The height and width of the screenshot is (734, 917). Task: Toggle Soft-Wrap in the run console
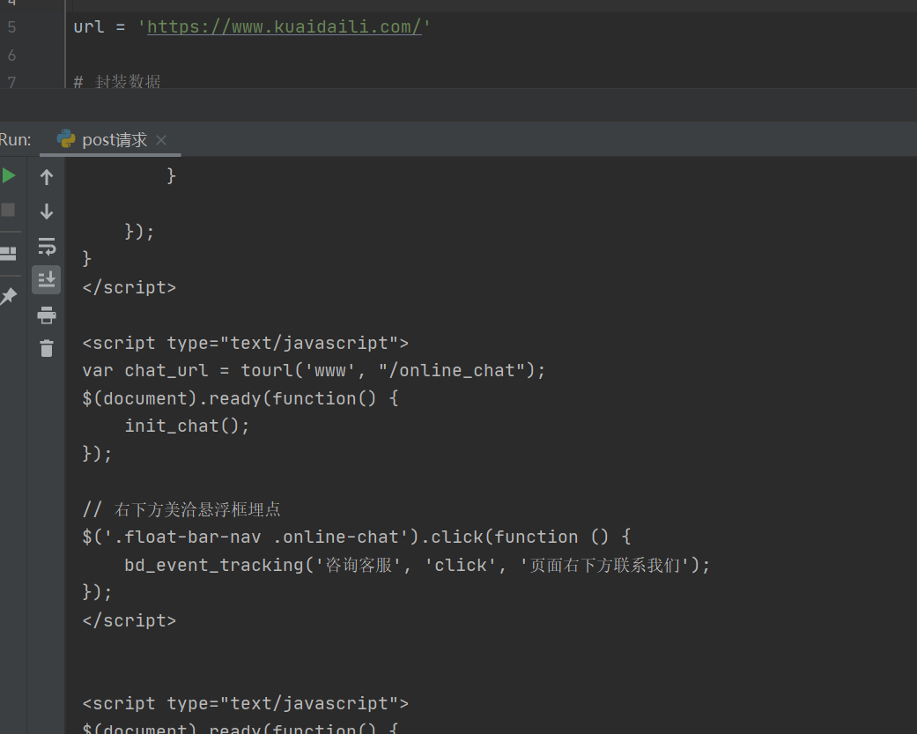point(47,246)
